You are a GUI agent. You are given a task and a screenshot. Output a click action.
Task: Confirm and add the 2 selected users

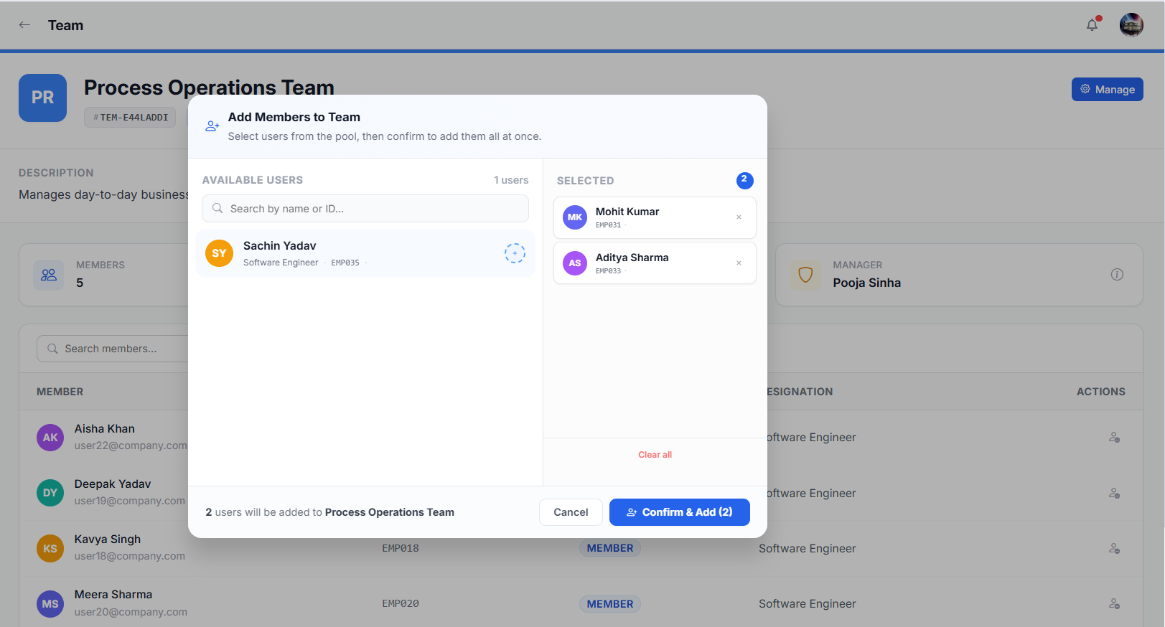[x=679, y=512]
